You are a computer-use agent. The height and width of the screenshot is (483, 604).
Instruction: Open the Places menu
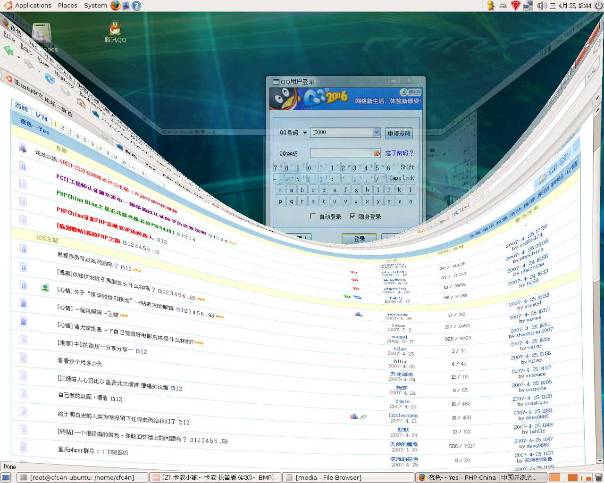(67, 6)
